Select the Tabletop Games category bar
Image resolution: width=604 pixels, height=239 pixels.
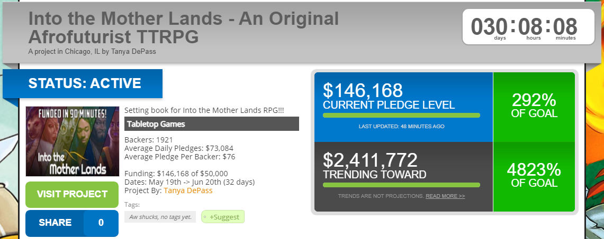(212, 125)
